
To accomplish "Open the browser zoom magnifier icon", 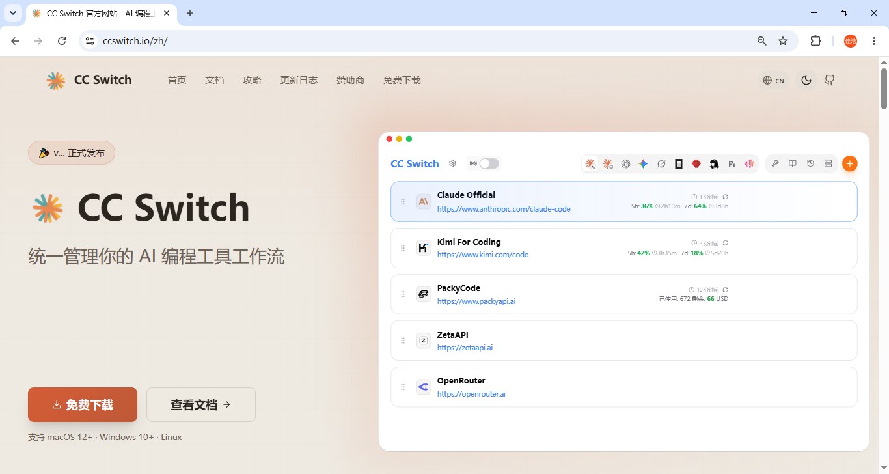I will tap(762, 41).
